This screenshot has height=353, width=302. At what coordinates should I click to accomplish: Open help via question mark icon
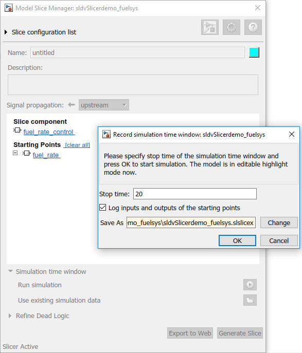(253, 27)
